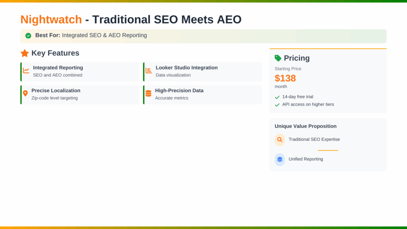The height and width of the screenshot is (229, 407).
Task: Select the $138 starting price text
Action: coord(285,78)
